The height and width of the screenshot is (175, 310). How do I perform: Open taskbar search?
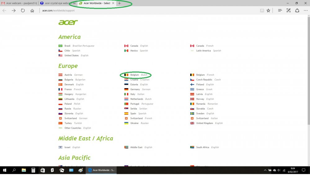tap(14, 170)
